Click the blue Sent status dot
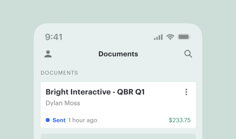This screenshot has height=139, width=236. click(48, 120)
